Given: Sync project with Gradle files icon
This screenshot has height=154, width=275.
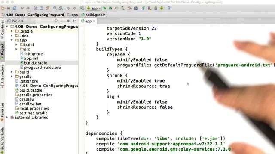Looking at the screenshot, I should (x=144, y=8).
